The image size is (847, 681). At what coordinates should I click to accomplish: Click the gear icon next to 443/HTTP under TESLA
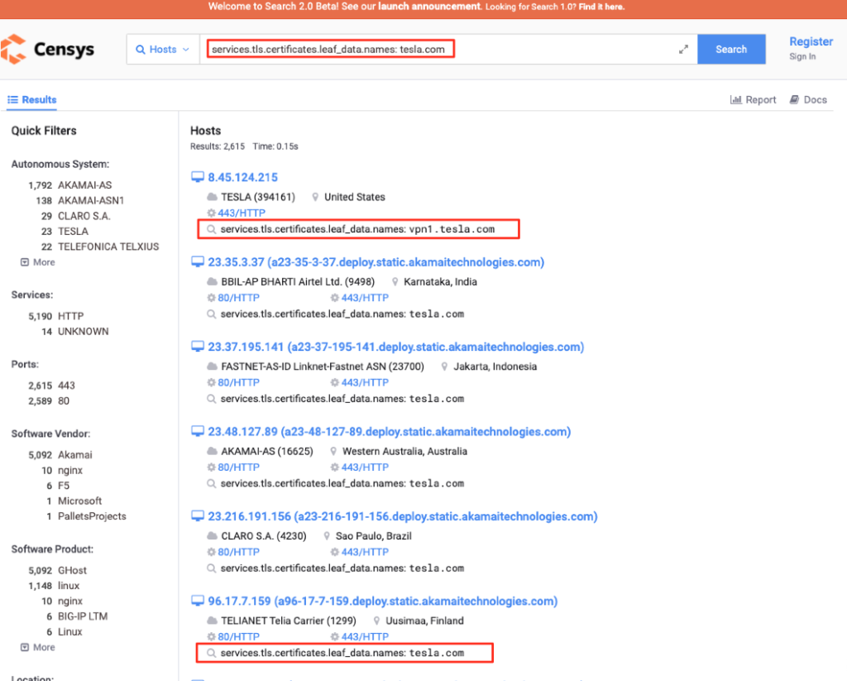(x=211, y=213)
